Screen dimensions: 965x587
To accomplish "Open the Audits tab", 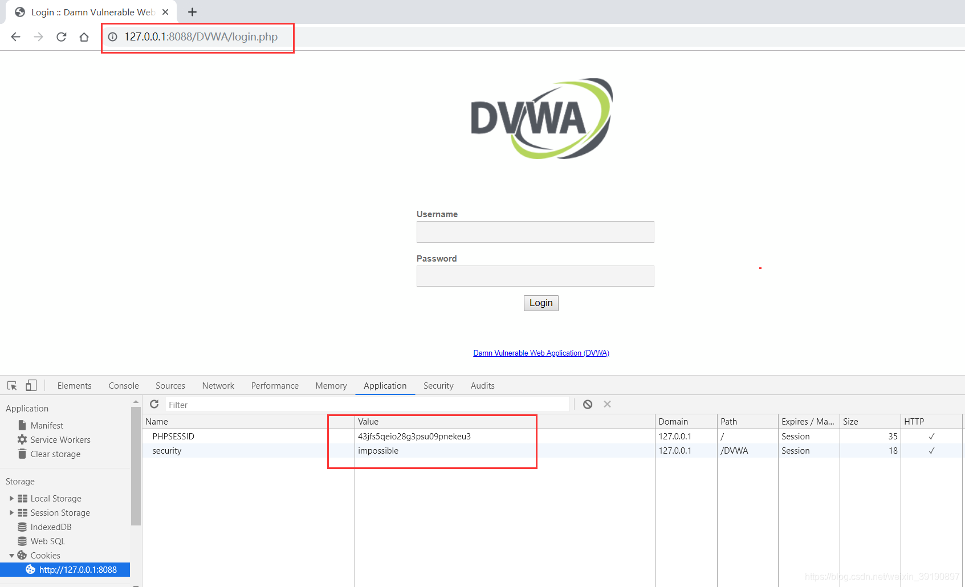I will [483, 386].
